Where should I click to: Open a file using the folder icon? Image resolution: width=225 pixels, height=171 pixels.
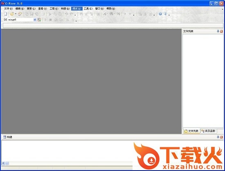12,14
